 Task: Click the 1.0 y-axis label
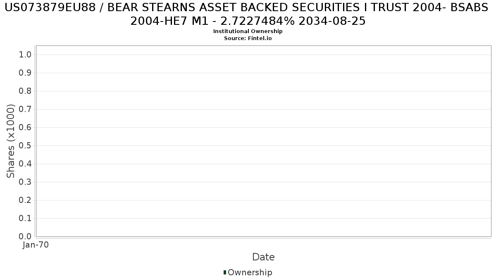[25, 55]
